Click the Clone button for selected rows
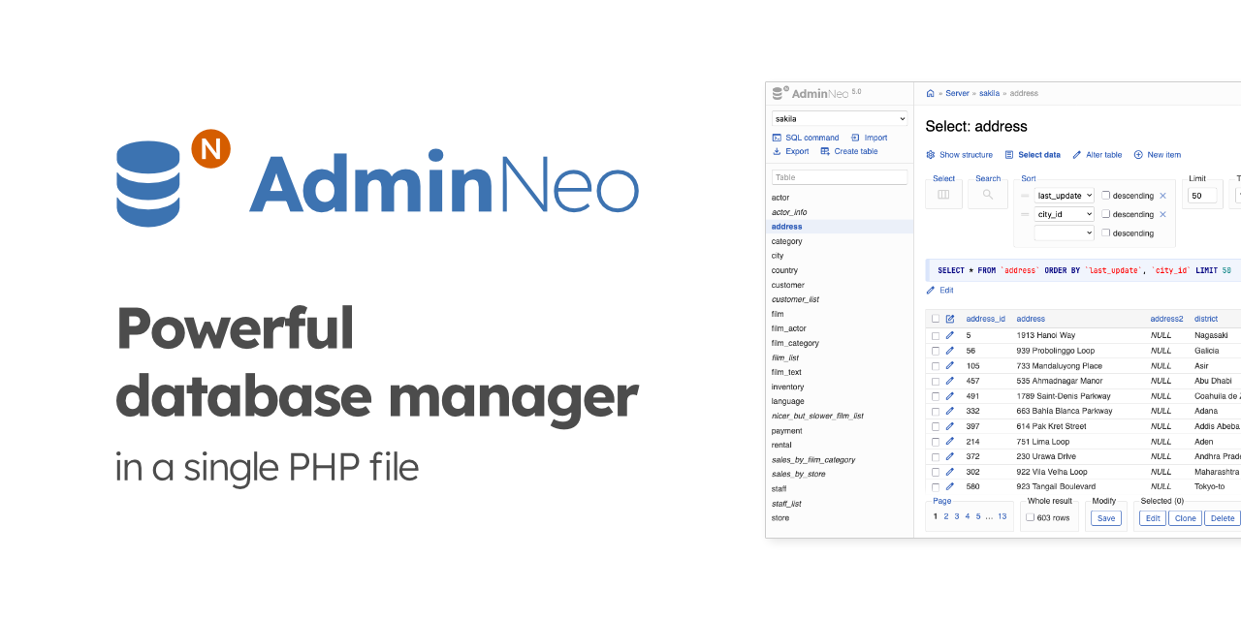The height and width of the screenshot is (620, 1241). point(1185,518)
